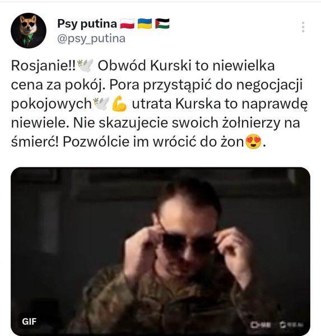Click the flexed bicep emoji
Viewport: 321px width, 336px height.
coord(119,104)
